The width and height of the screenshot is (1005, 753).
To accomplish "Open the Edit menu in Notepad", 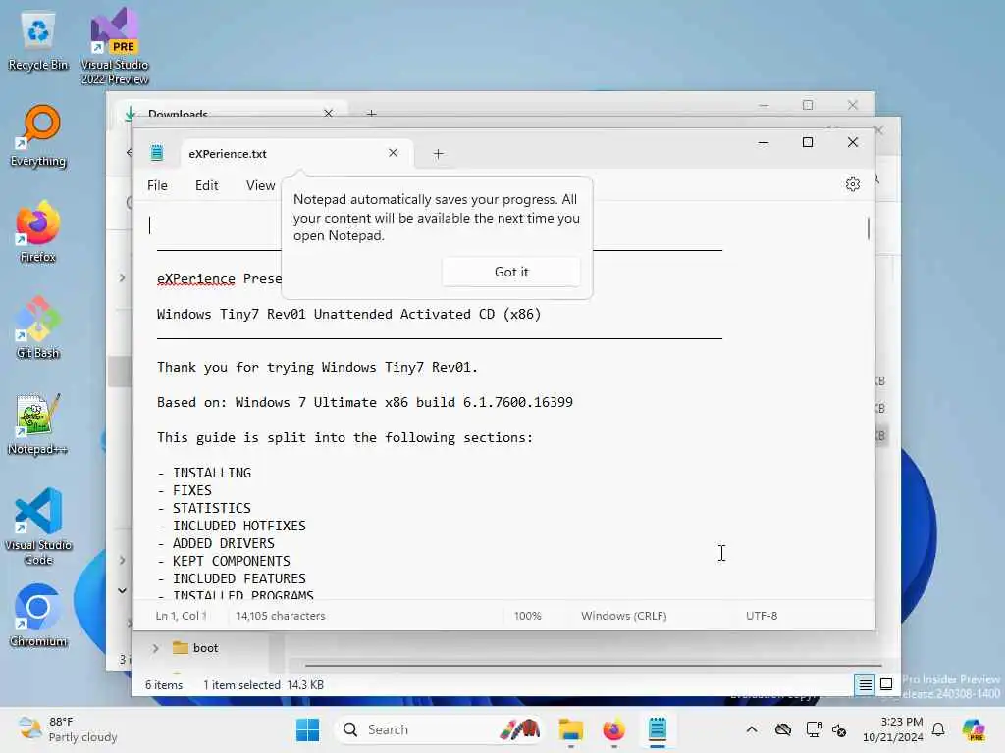I will point(206,185).
